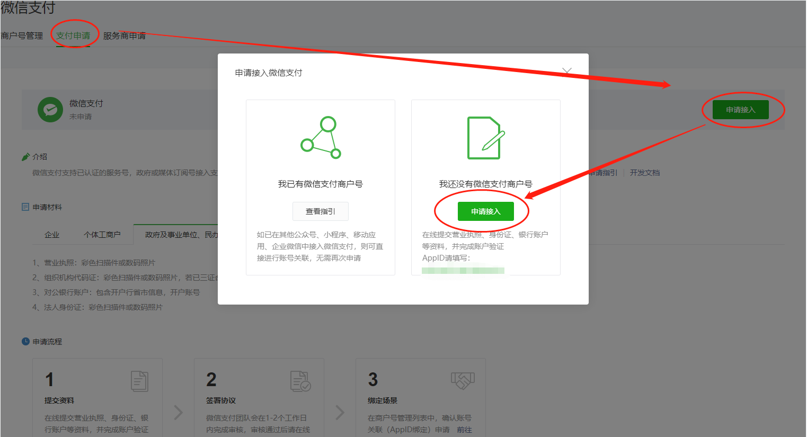Click the line "1、营业执照:彩色扫描件或数码照片"
Screen dimensions: 807x437
coord(94,263)
